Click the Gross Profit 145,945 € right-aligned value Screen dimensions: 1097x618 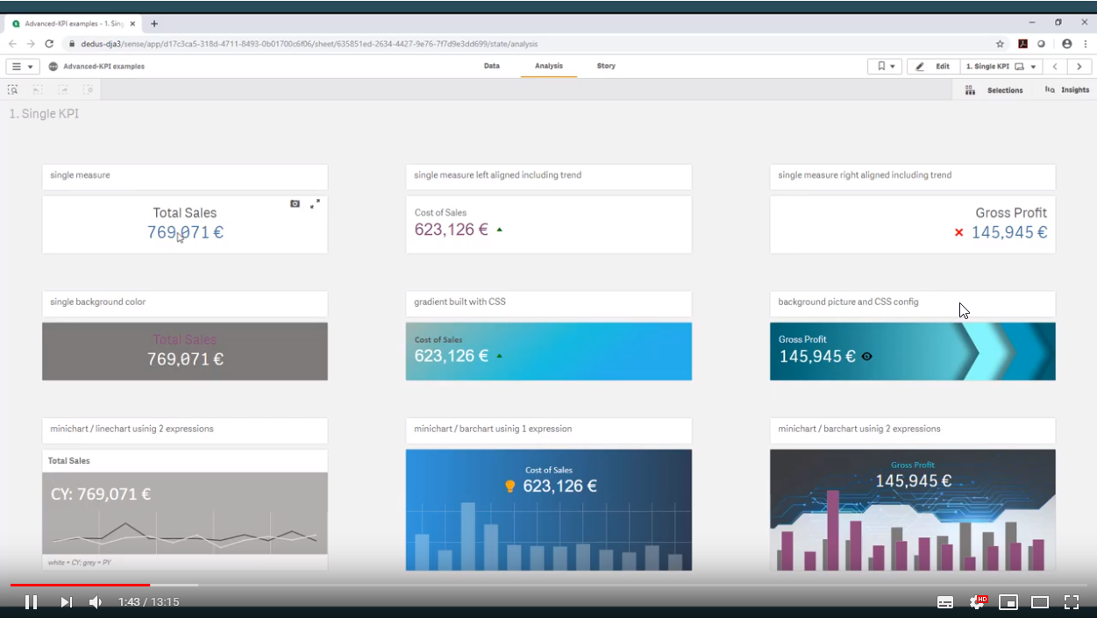pos(1009,232)
